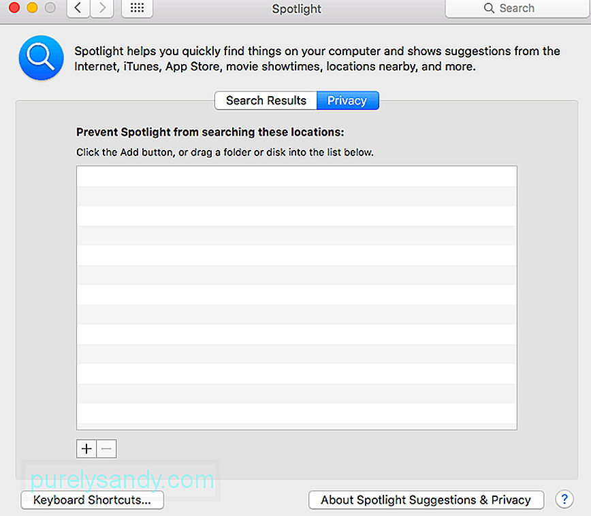This screenshot has width=591, height=516.
Task: Focus the Search field in toolbar
Action: coord(517,8)
